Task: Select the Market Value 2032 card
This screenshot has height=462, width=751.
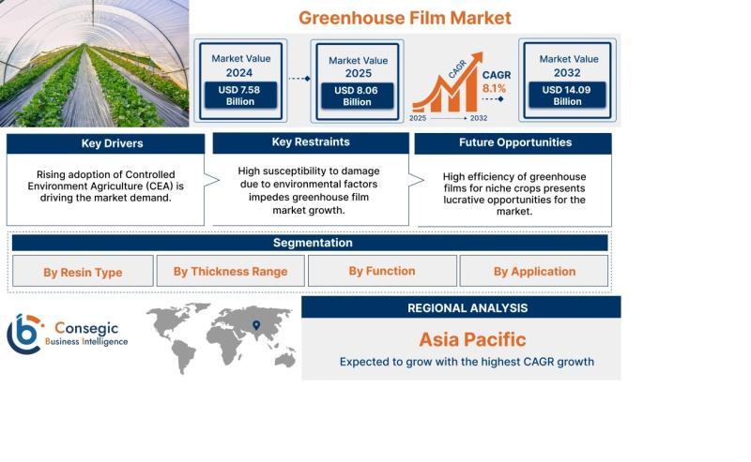Action: tap(567, 81)
